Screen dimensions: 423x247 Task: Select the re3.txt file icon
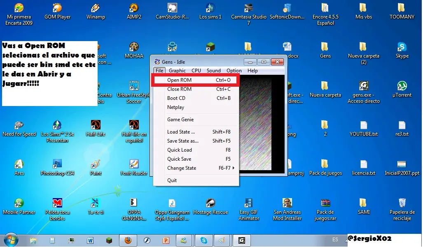[402, 129]
